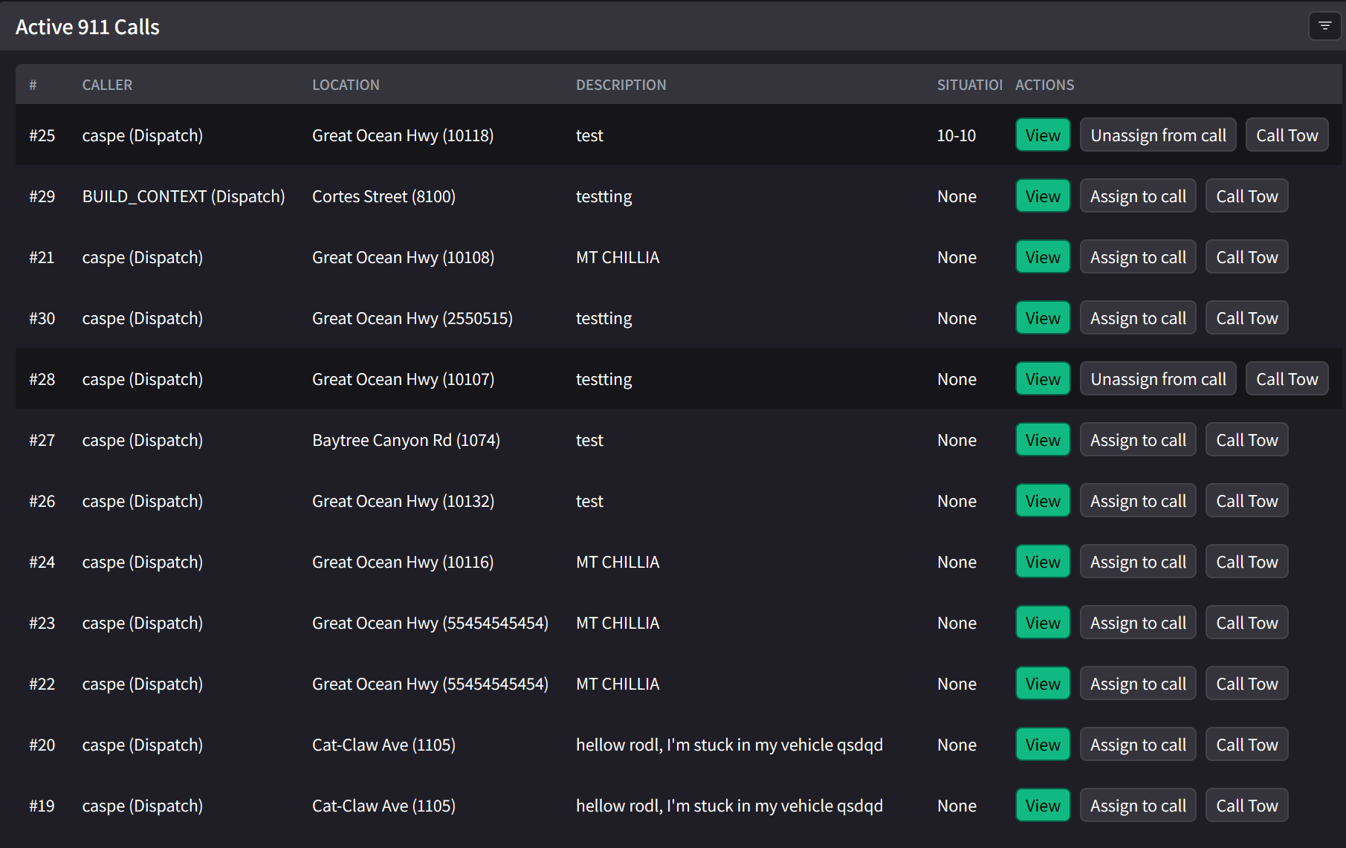Call Tow for call #25

pos(1287,135)
